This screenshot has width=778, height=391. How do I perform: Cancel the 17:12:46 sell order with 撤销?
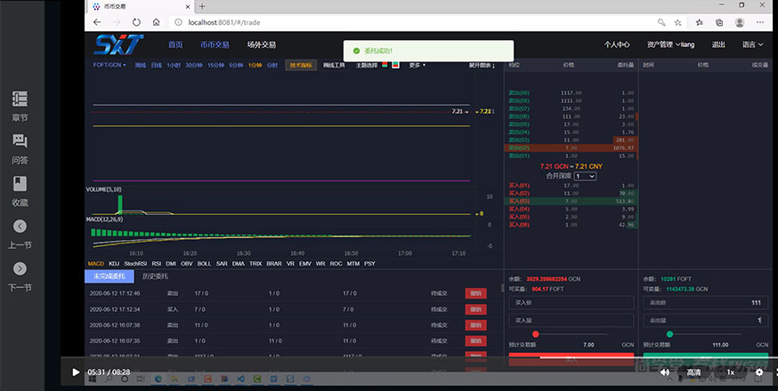[475, 293]
